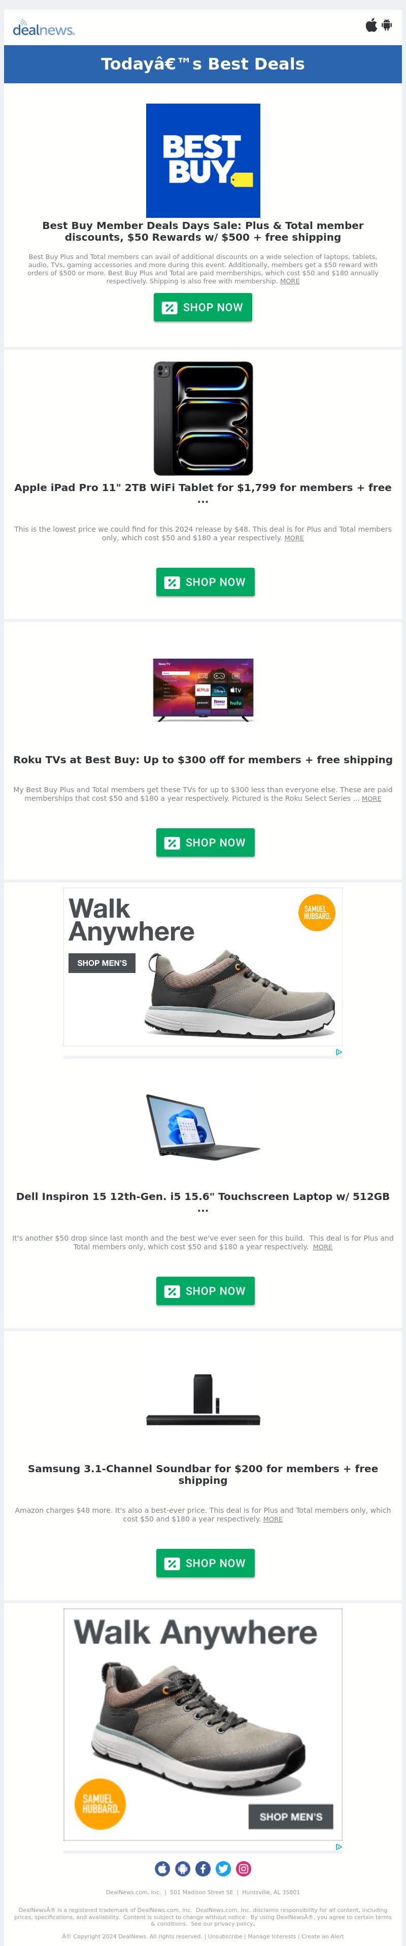Click Shop Now under Best Buy Member Deals
This screenshot has height=1946, width=406.
(x=203, y=307)
